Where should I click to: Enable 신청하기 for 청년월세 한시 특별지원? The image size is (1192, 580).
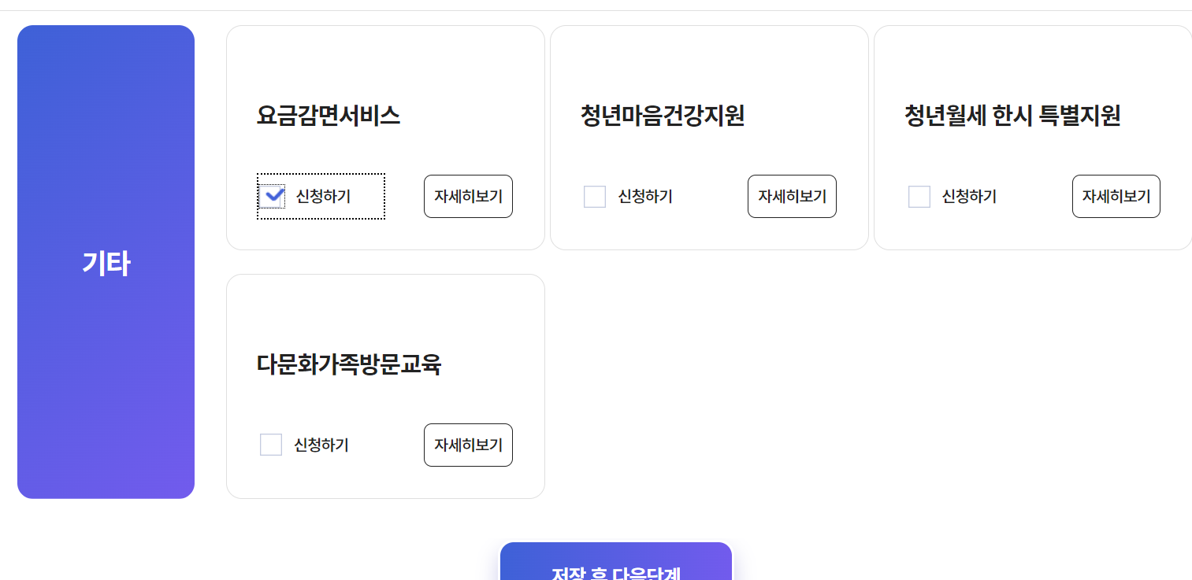click(919, 196)
